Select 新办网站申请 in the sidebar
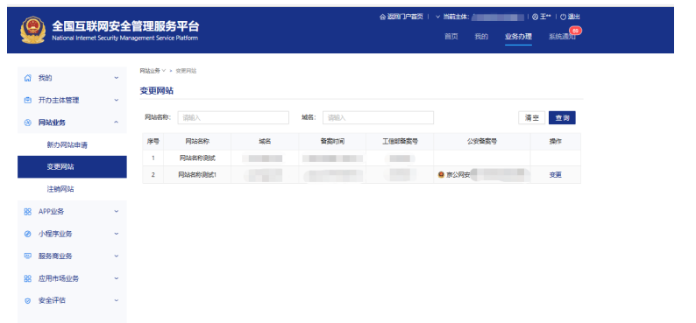Screen dimensions: 696x323 67,145
